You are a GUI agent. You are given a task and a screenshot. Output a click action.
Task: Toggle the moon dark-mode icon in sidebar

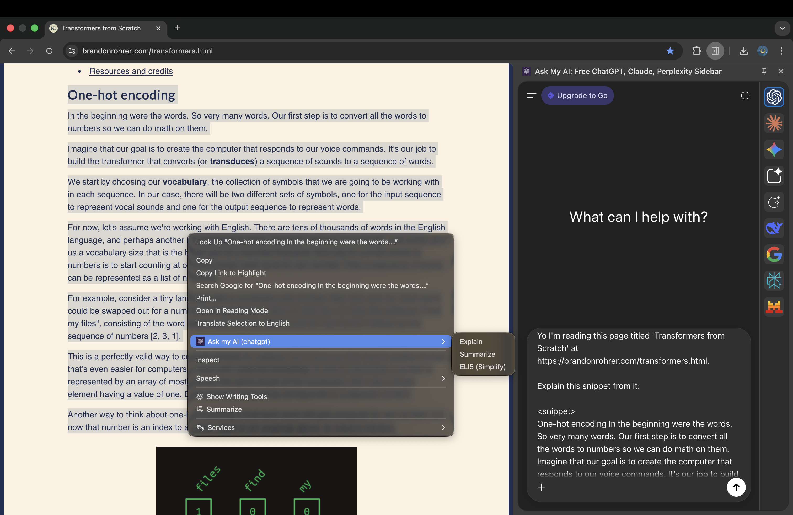(774, 202)
